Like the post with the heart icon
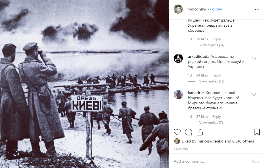This screenshot has width=263, height=168. click(177, 132)
